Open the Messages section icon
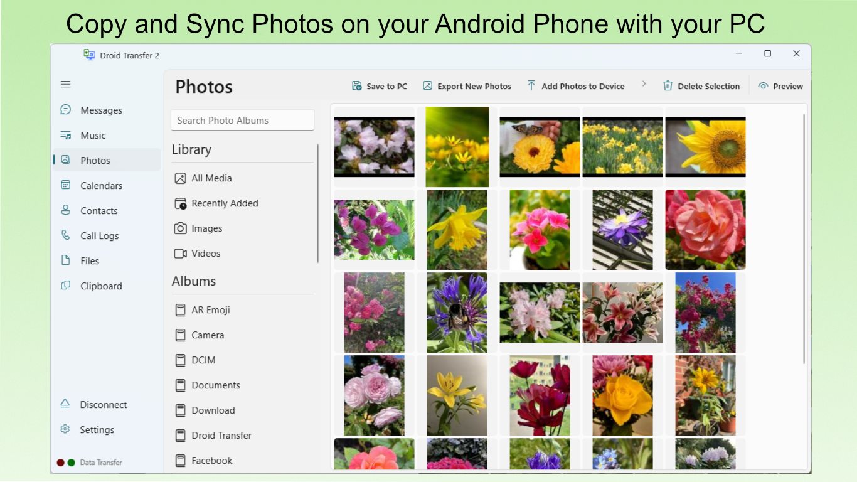 click(x=65, y=110)
